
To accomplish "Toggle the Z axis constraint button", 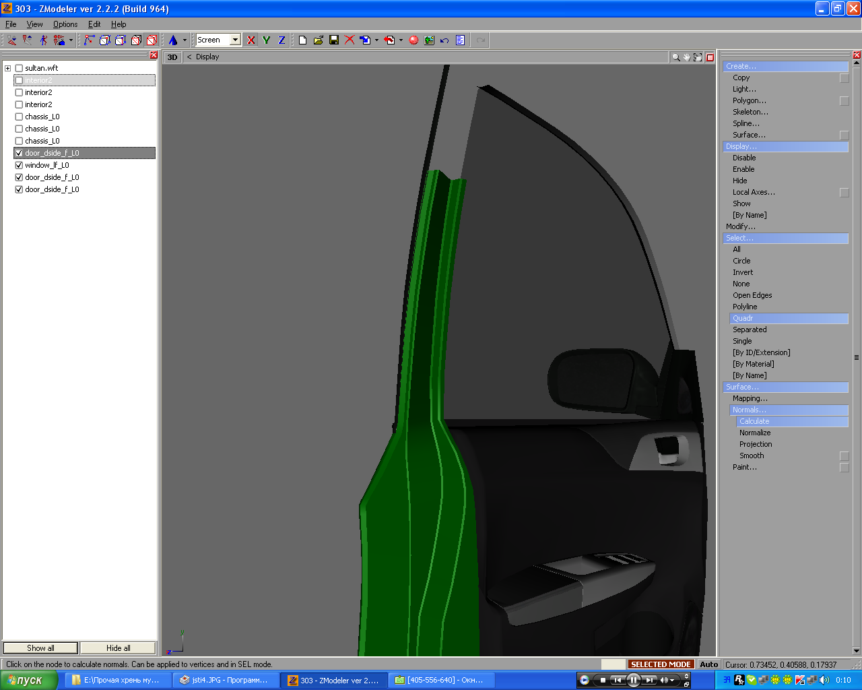I will click(281, 40).
